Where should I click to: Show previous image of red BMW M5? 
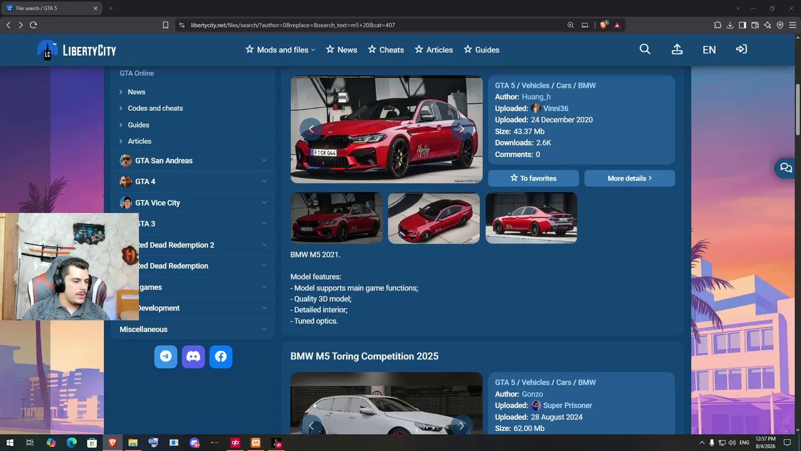point(311,129)
